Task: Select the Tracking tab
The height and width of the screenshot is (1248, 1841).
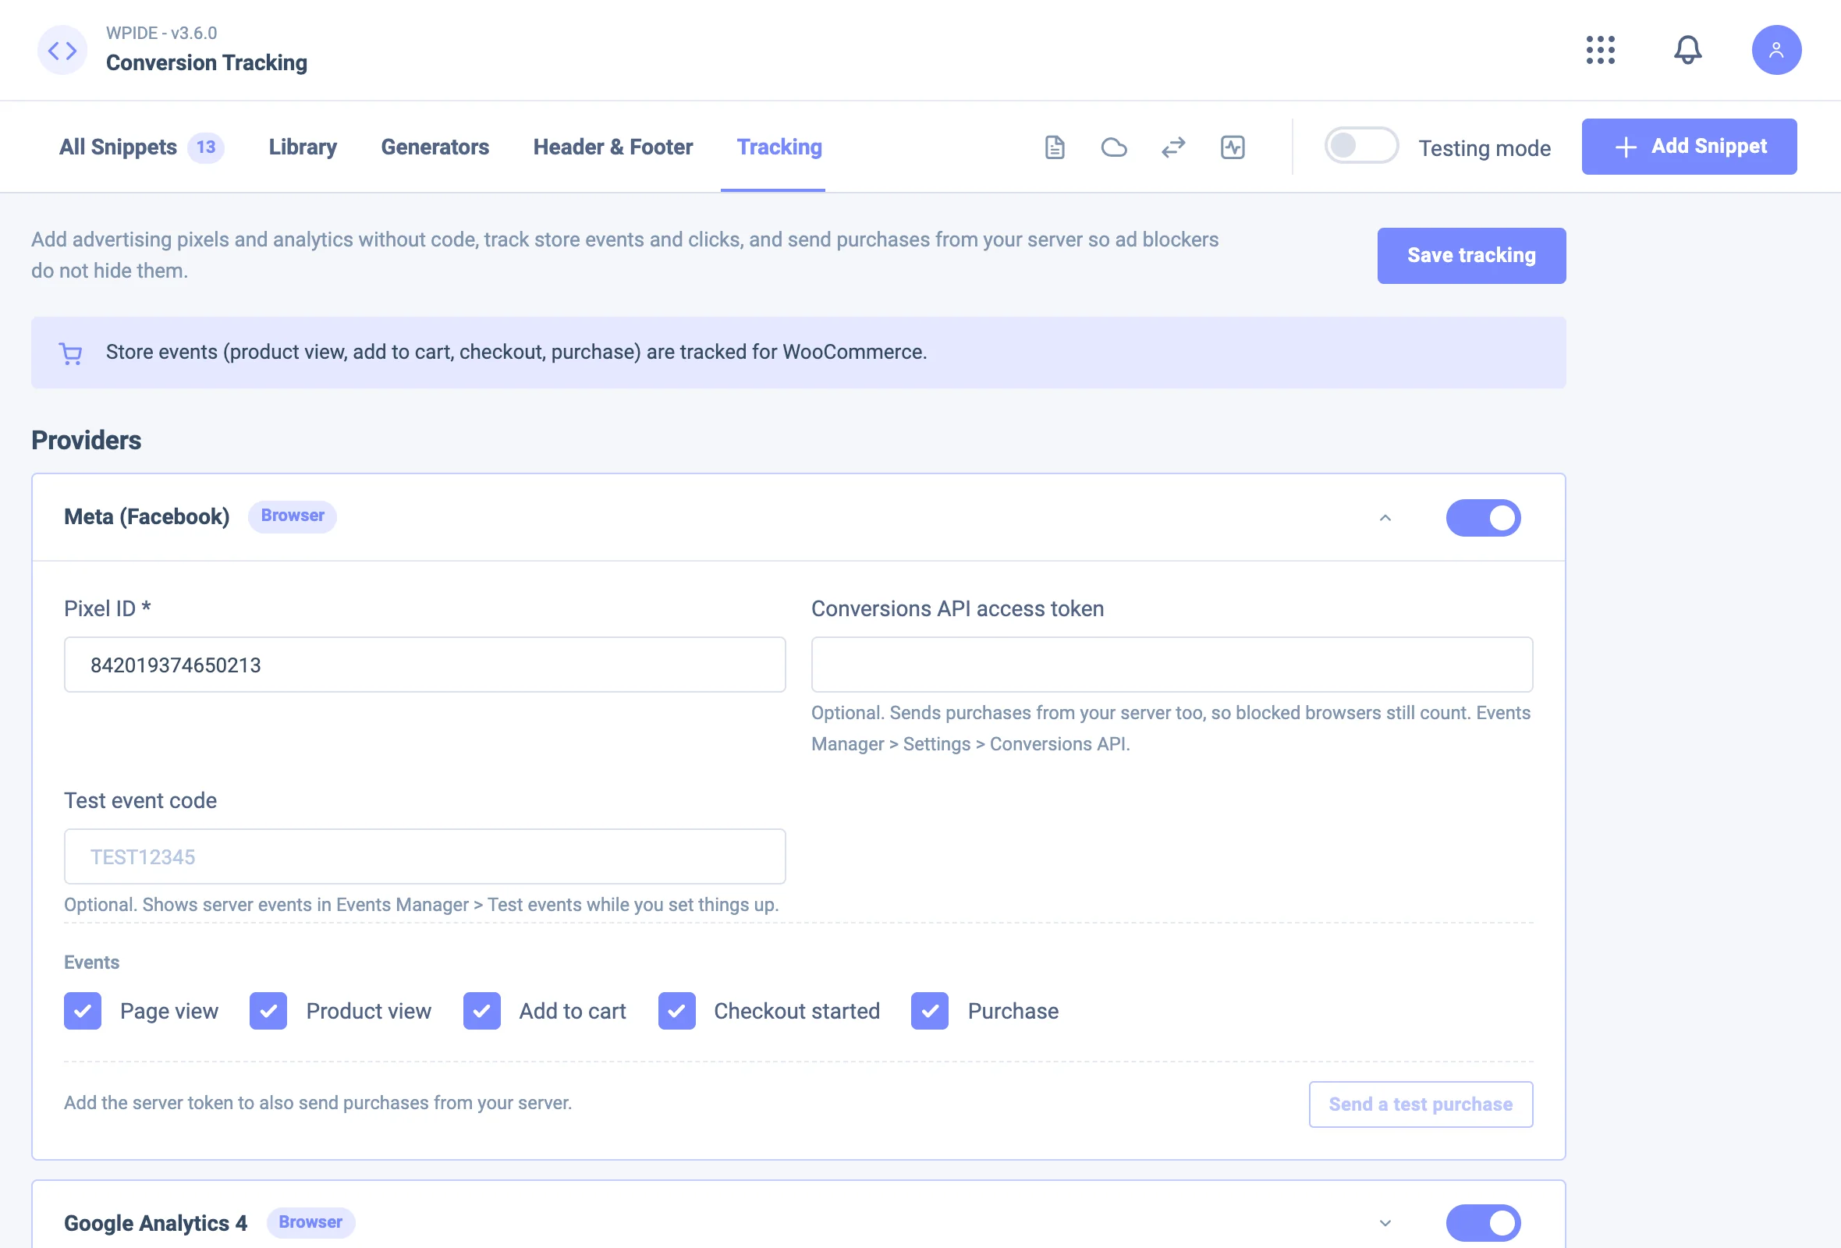Action: (x=779, y=147)
